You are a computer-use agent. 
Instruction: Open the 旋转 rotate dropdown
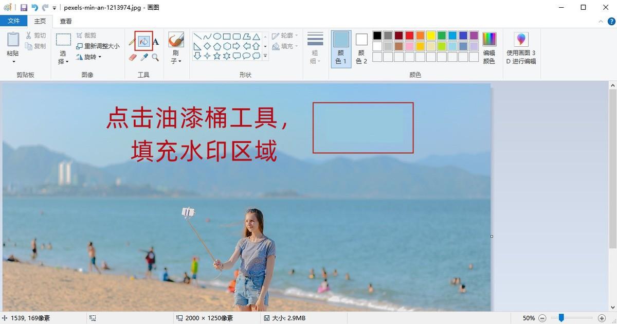point(89,57)
